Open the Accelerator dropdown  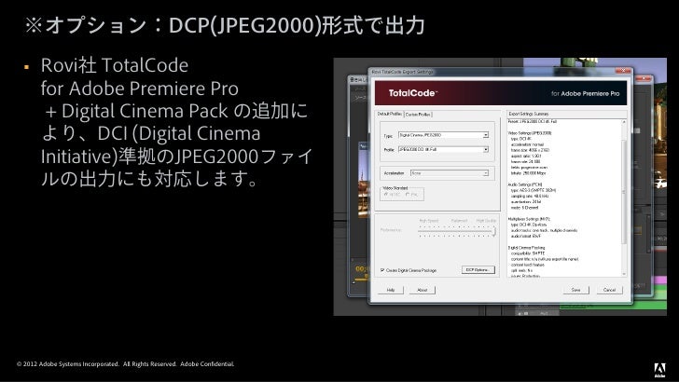click(486, 172)
